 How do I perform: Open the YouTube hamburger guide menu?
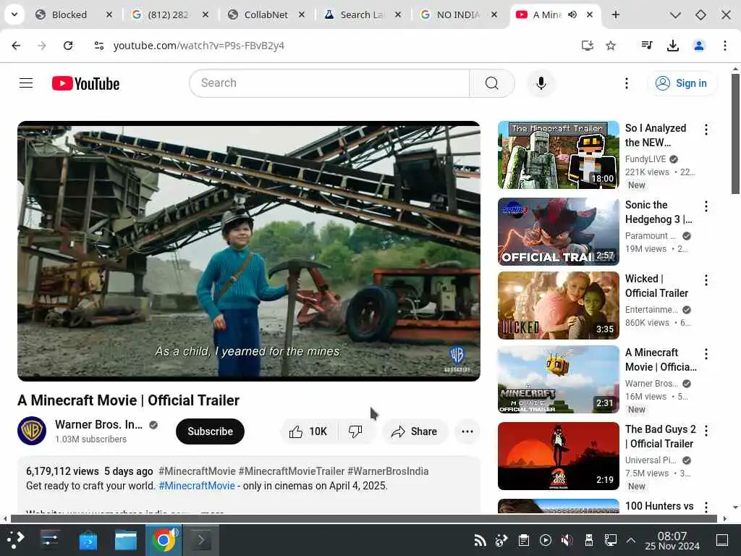tap(26, 83)
